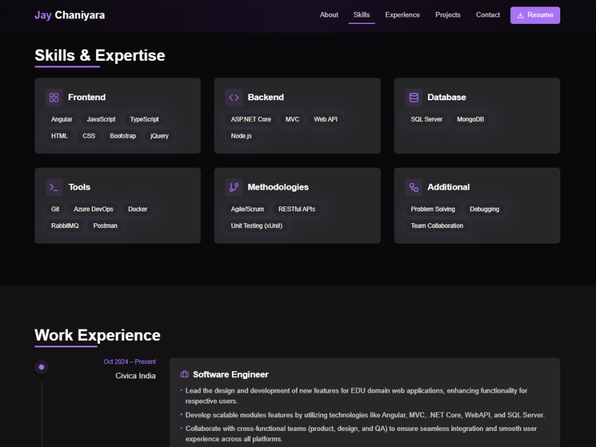Click the Database cylinder icon
The image size is (596, 447).
point(414,97)
